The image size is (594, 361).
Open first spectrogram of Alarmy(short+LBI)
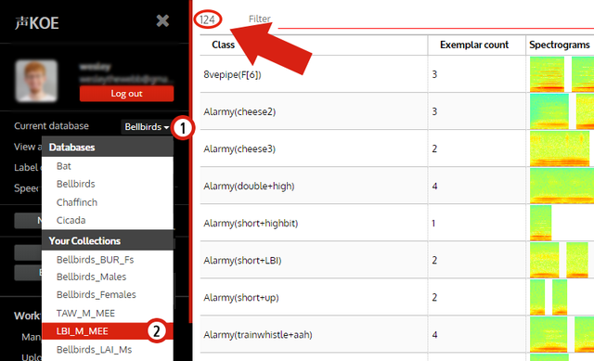click(545, 260)
